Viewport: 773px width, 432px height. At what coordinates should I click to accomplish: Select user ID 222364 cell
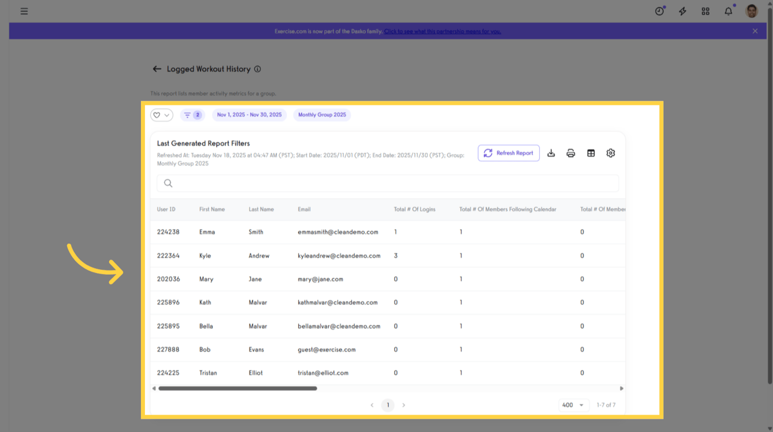[168, 256]
